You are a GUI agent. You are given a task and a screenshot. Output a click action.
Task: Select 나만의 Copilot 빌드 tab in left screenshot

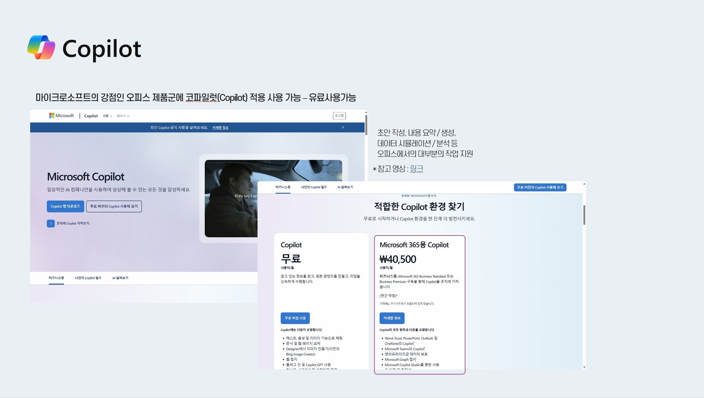tap(88, 278)
